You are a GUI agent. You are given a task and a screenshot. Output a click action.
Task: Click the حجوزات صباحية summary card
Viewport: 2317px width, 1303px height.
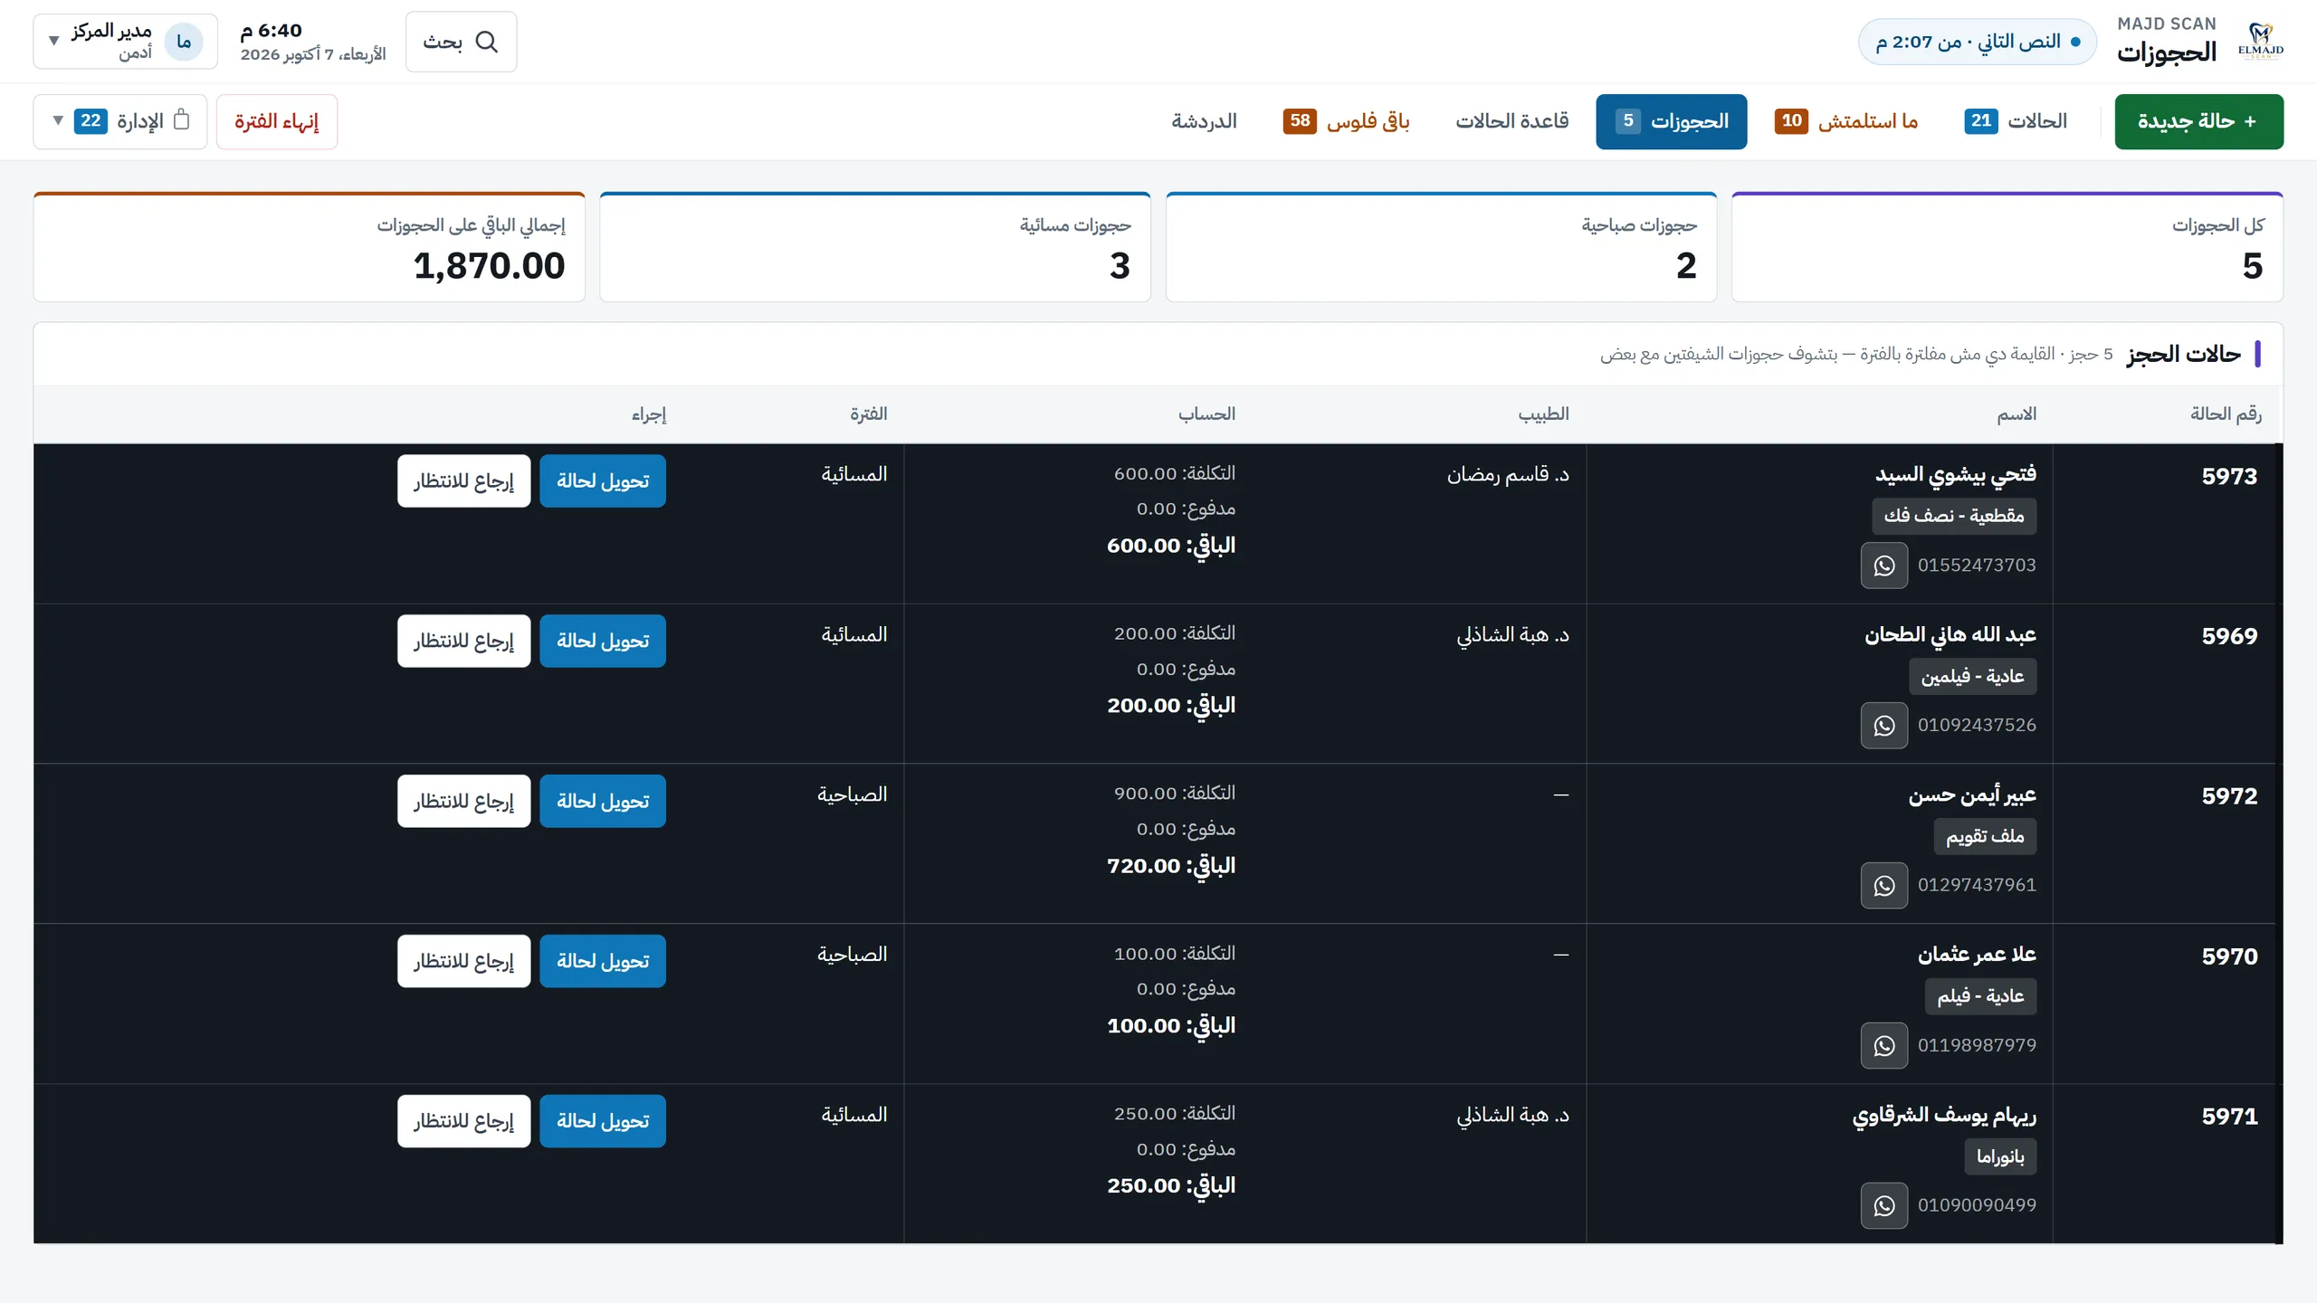pos(1441,247)
